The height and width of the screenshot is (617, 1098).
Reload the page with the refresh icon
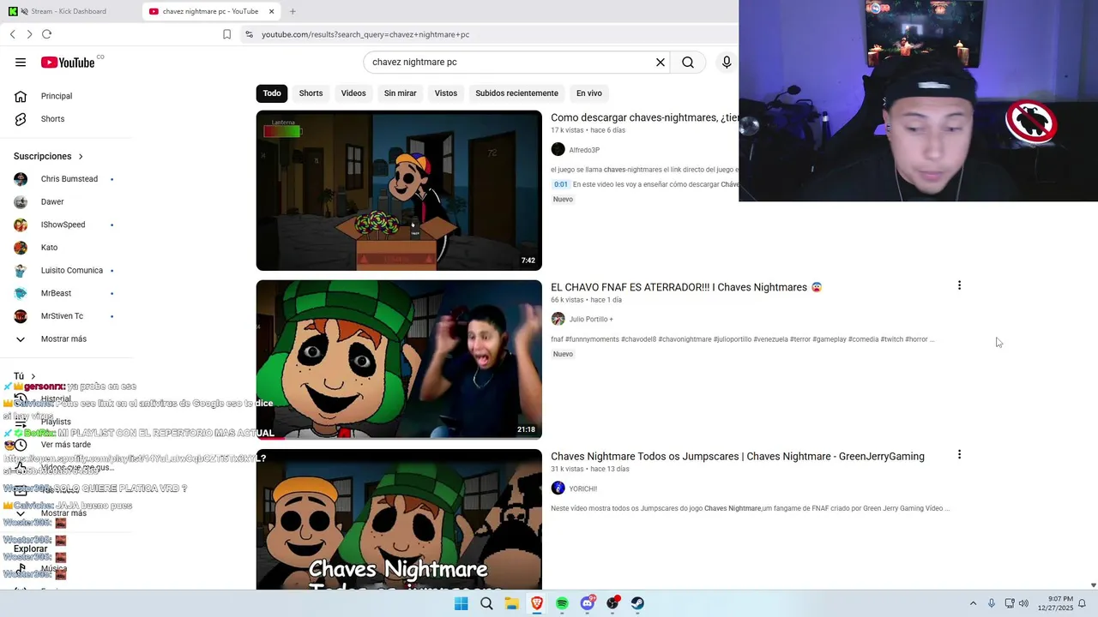click(46, 34)
